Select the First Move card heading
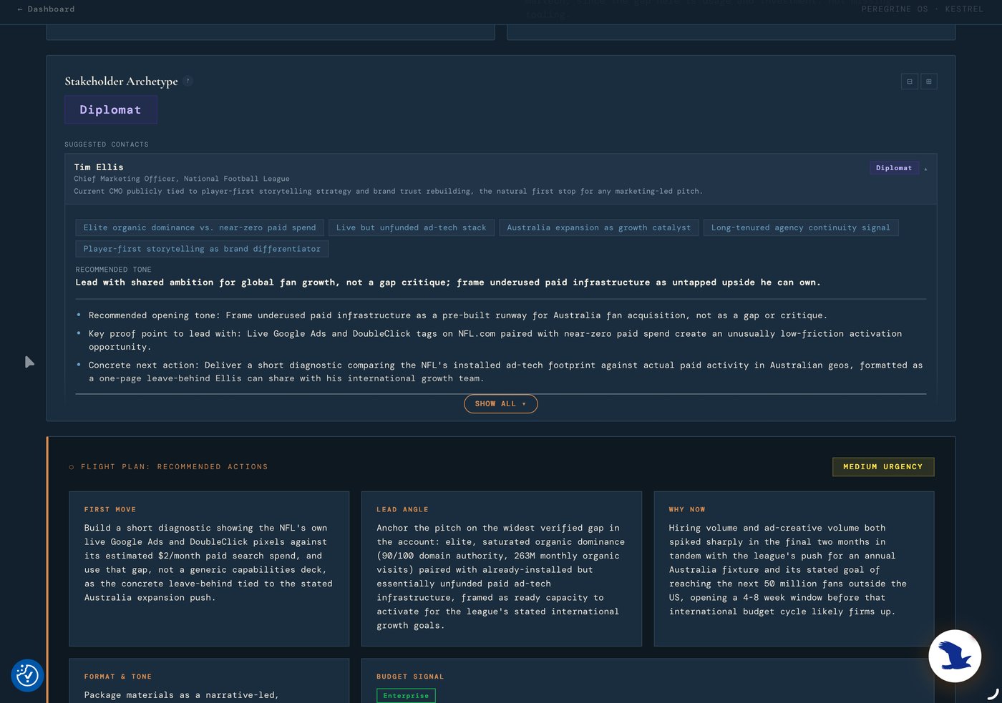The image size is (1002, 703). (110, 510)
